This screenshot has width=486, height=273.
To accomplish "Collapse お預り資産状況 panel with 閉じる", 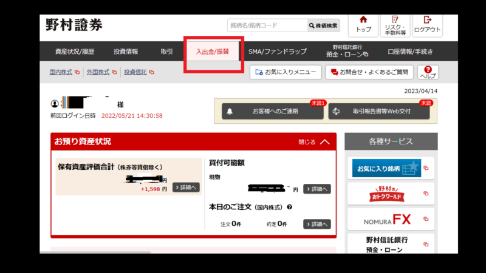I will (x=313, y=142).
